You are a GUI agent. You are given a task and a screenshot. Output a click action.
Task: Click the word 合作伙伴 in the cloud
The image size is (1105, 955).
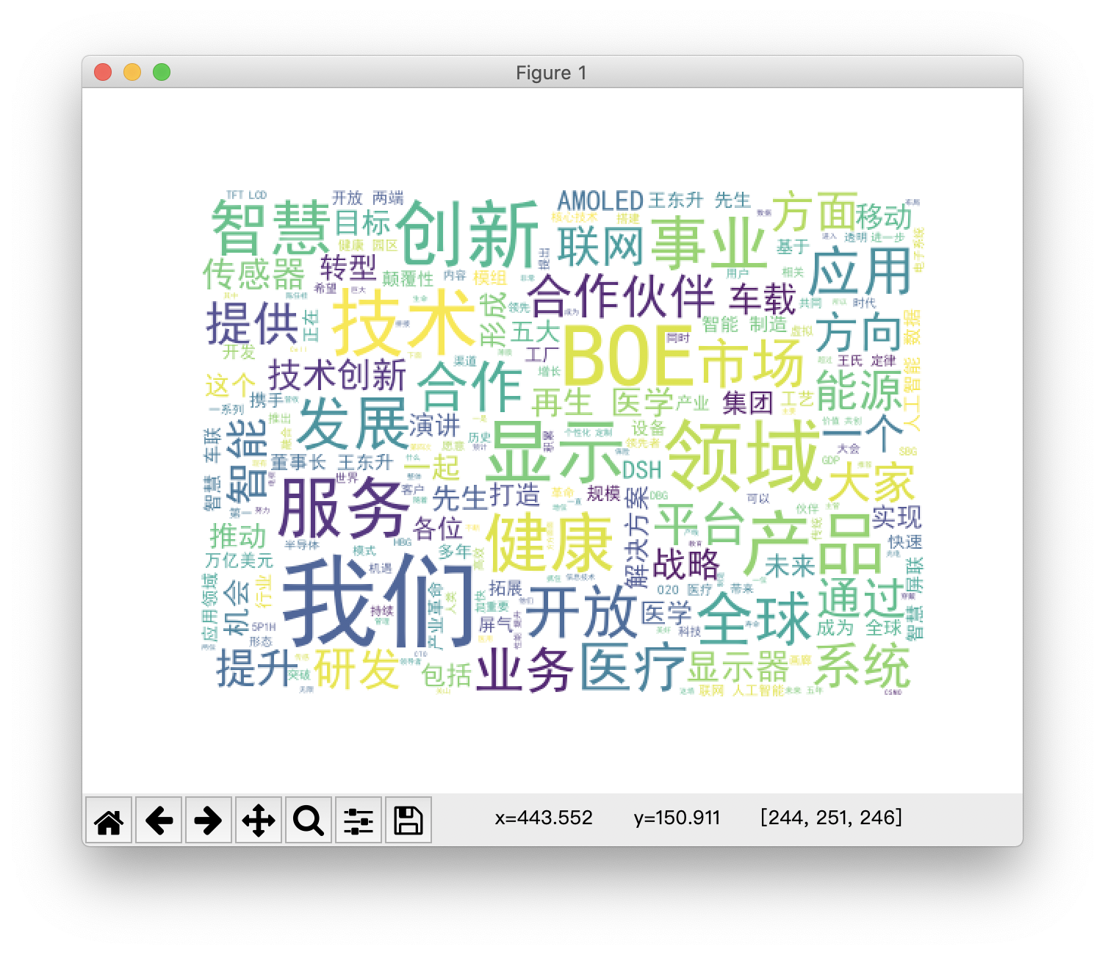tap(621, 297)
